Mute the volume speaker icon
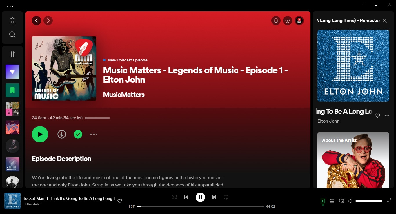 [x=351, y=201]
